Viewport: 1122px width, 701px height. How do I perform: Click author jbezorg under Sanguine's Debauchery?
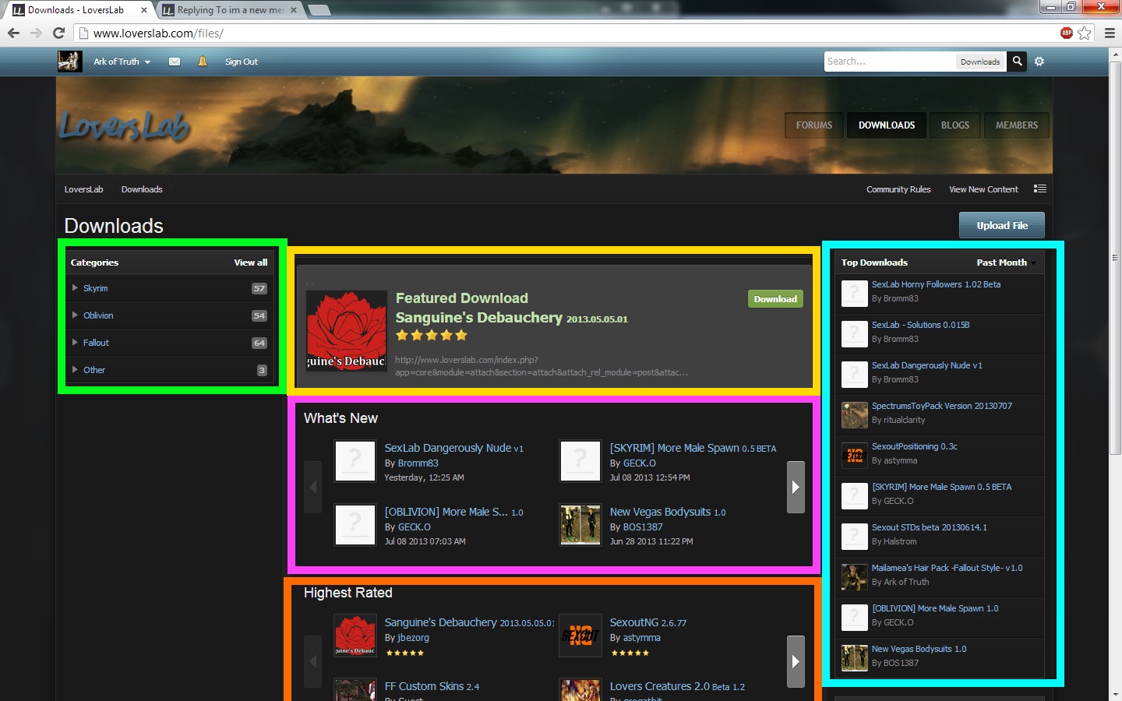pyautogui.click(x=413, y=637)
